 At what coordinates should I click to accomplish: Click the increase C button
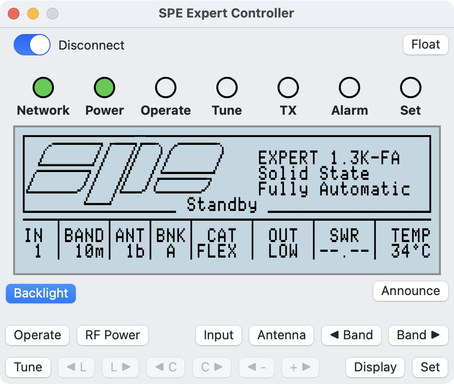point(212,367)
